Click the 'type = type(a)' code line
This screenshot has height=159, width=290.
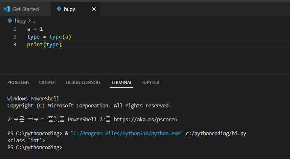49,37
